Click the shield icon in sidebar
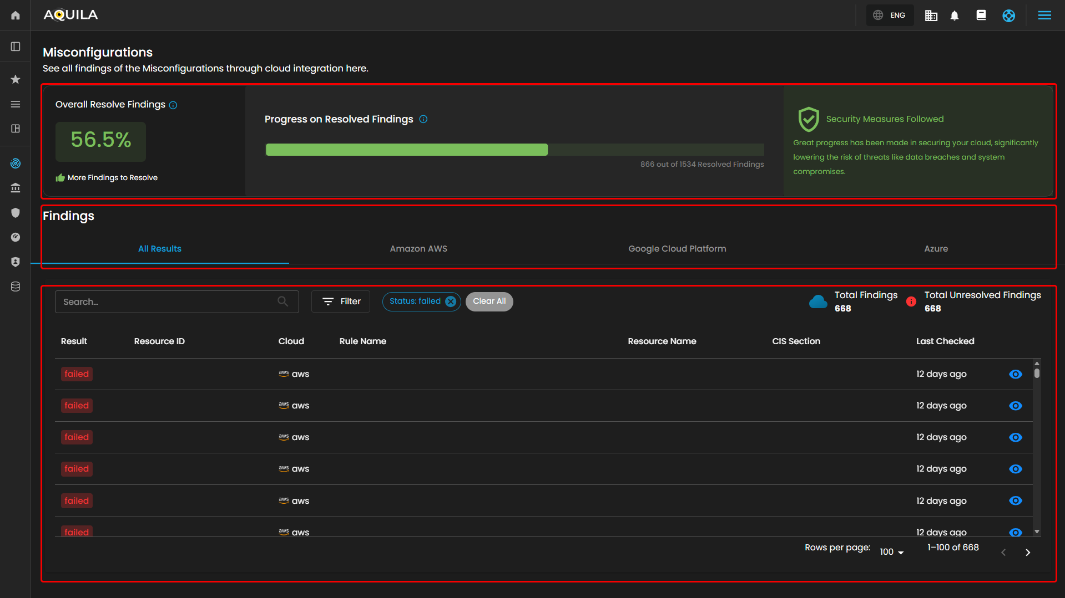 coord(16,213)
